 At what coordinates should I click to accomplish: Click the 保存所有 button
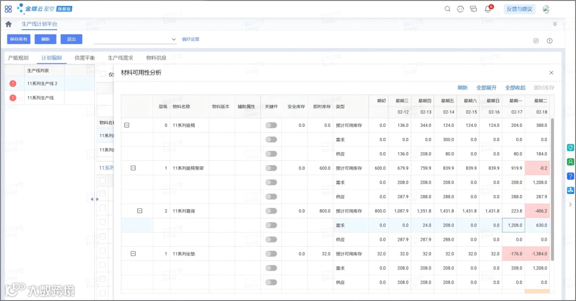click(19, 39)
